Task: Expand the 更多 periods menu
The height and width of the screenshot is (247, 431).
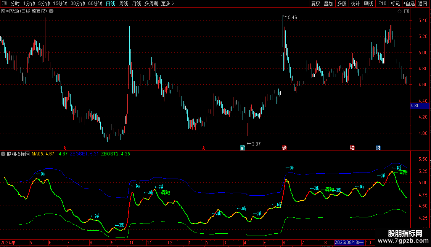Action: (167, 3)
